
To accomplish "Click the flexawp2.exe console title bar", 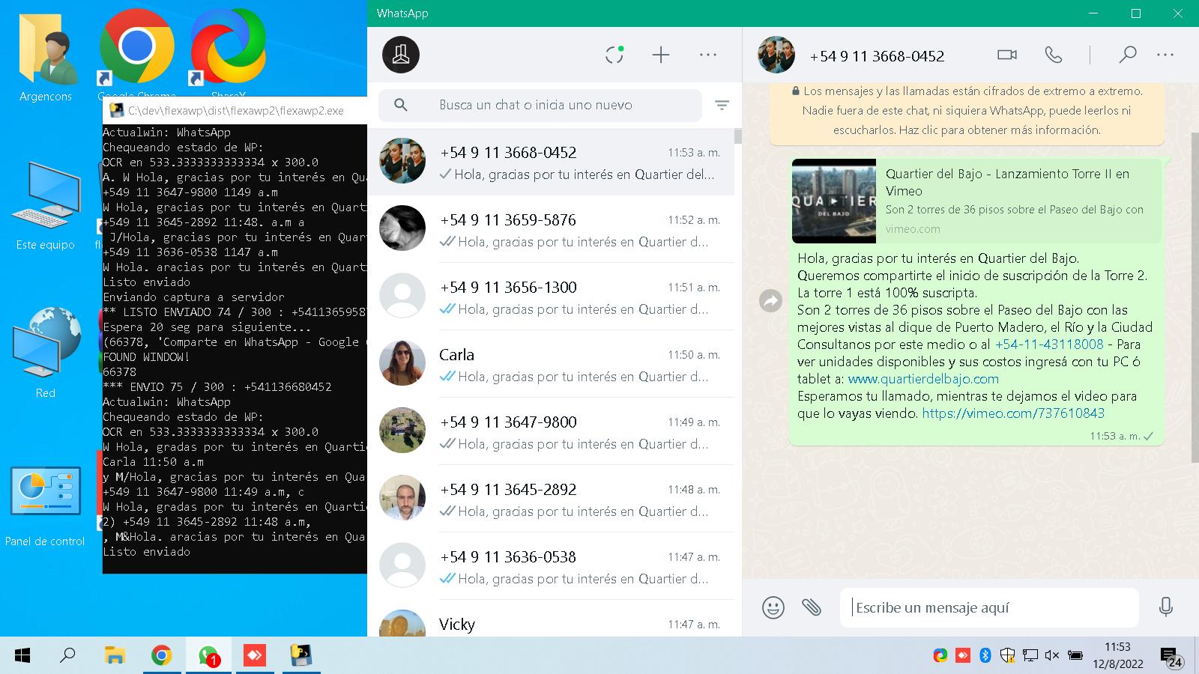I will point(235,111).
